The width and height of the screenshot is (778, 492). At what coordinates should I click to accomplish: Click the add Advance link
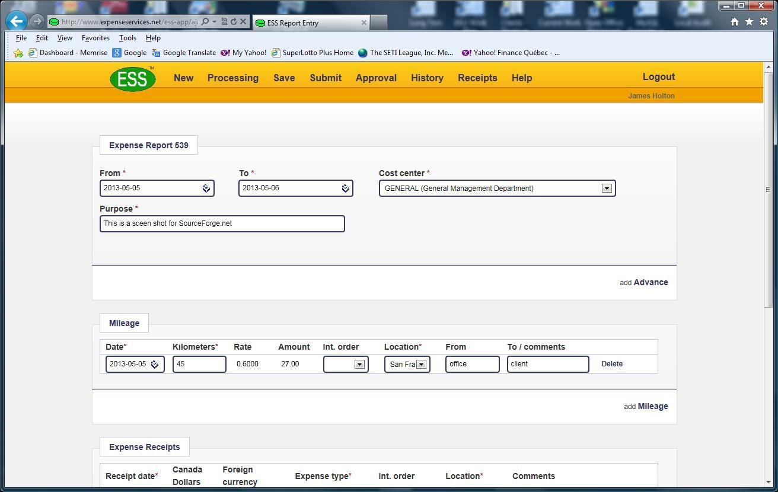(644, 282)
